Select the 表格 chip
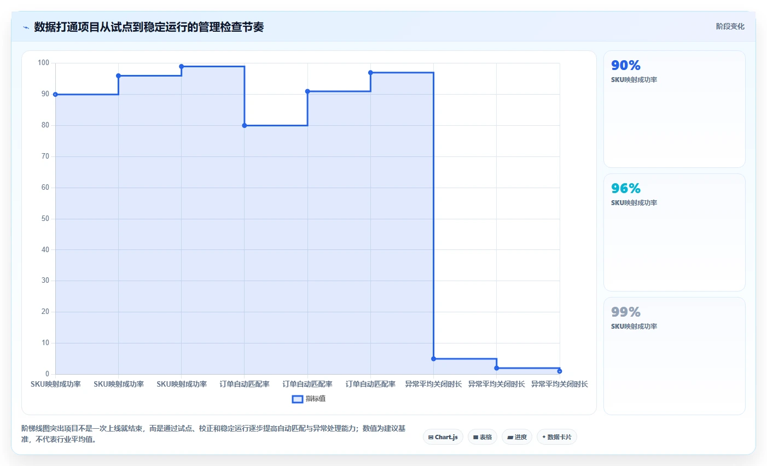The width and height of the screenshot is (767, 466). [483, 437]
